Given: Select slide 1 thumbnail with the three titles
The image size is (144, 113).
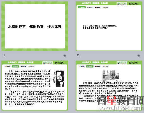Looking at the screenshot, I should (x=35, y=26).
